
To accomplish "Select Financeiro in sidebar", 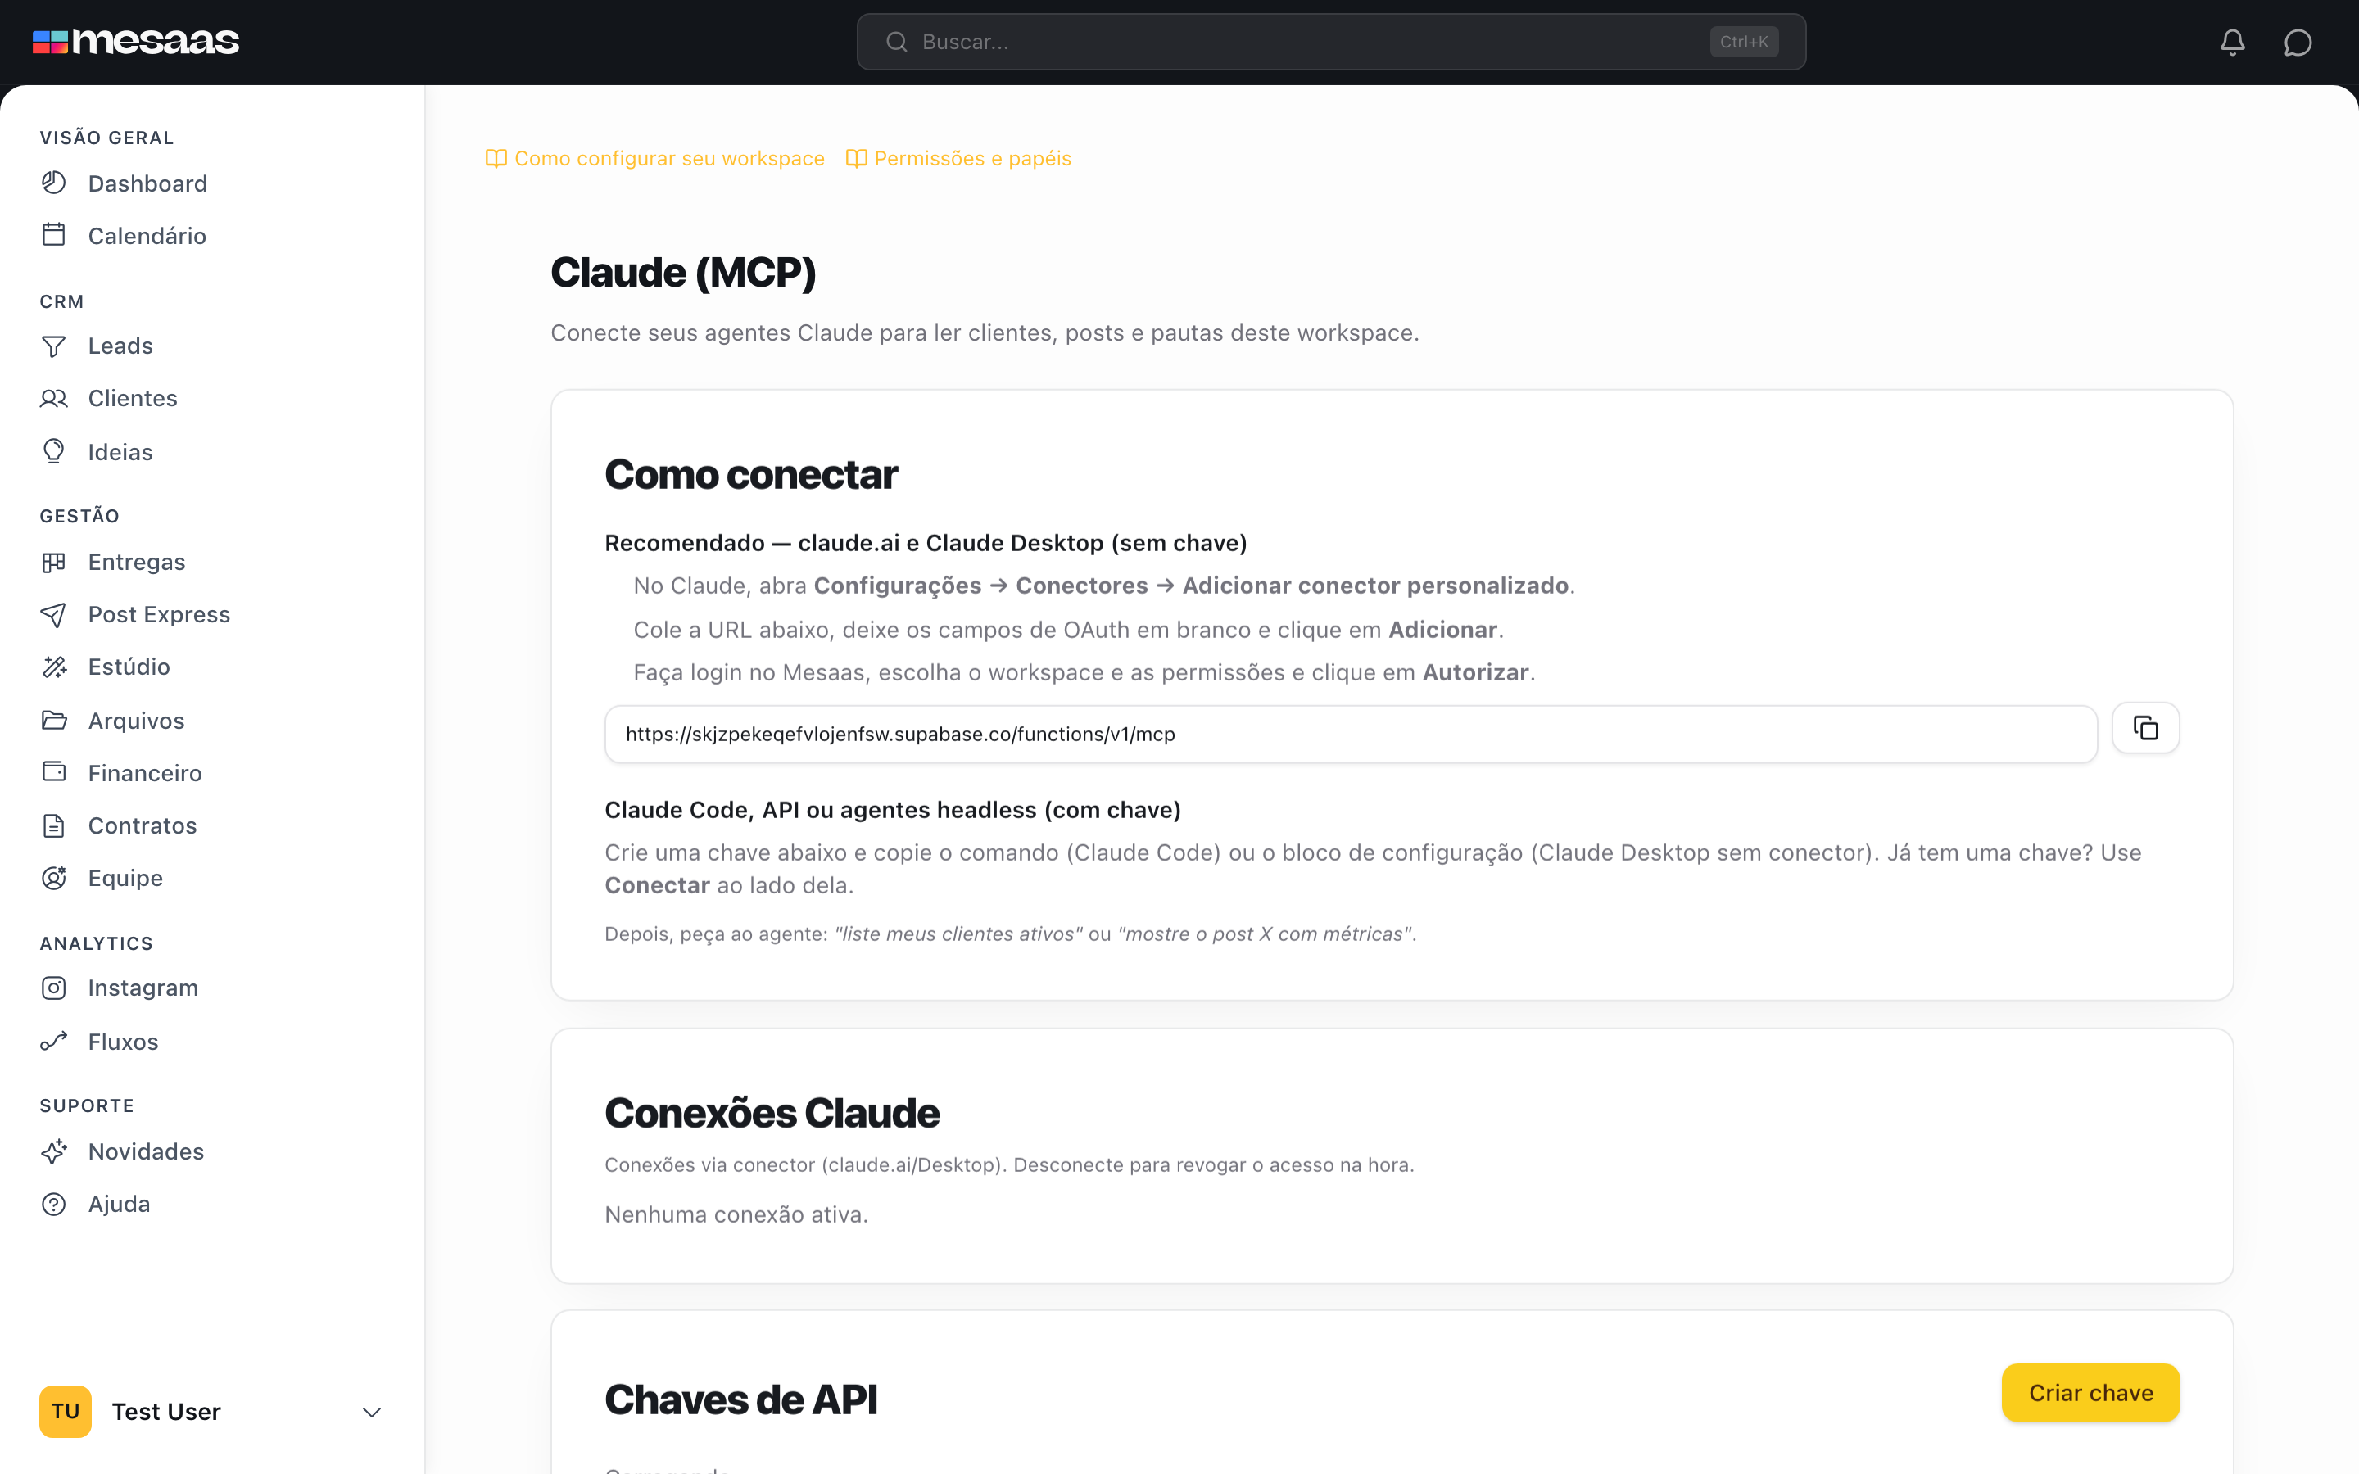I will [145, 773].
